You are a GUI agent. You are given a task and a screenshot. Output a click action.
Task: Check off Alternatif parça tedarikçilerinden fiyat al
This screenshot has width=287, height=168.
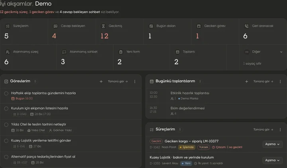(6, 157)
